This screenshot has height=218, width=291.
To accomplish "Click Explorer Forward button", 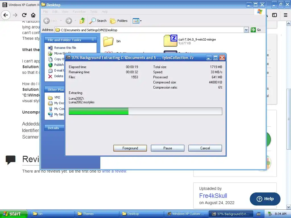I will [69, 21].
